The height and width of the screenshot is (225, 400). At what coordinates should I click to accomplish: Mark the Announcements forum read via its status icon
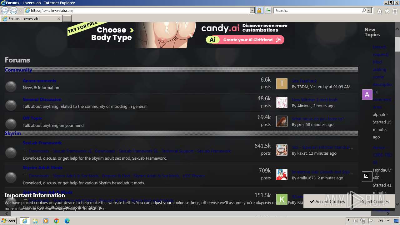click(11, 87)
